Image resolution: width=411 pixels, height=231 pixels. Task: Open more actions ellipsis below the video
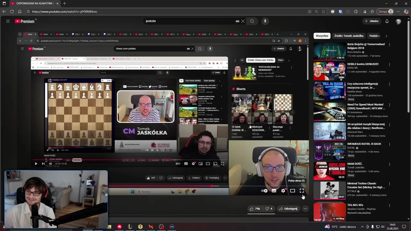tap(305, 209)
